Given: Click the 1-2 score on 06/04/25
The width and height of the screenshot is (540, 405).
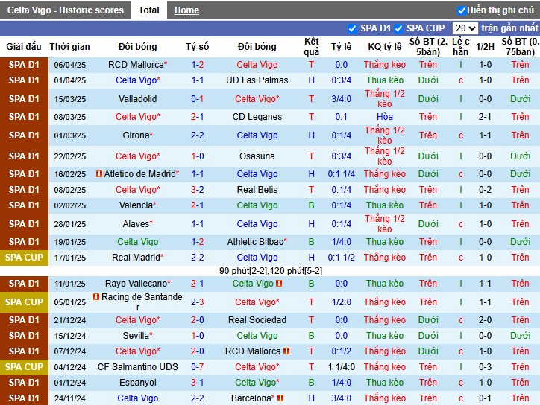Looking at the screenshot, I should (x=198, y=65).
